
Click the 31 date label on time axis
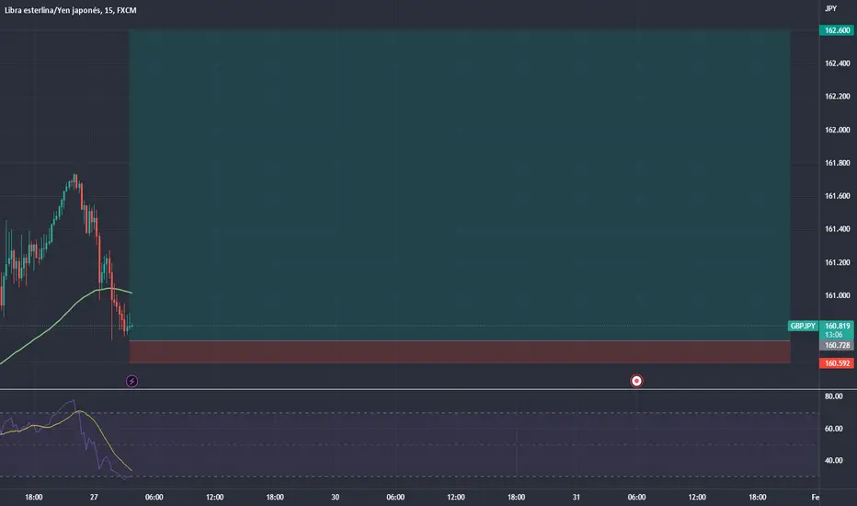point(576,497)
